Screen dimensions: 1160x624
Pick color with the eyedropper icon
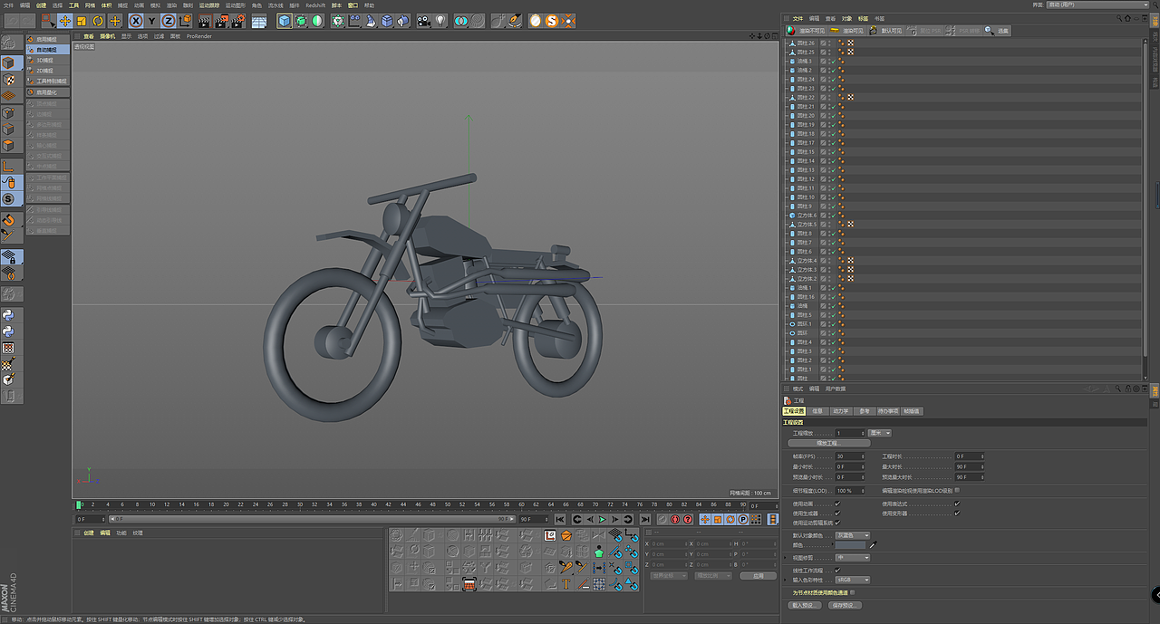(874, 546)
